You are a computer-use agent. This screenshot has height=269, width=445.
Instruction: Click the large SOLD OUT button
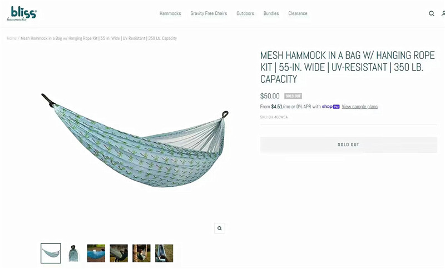click(349, 145)
